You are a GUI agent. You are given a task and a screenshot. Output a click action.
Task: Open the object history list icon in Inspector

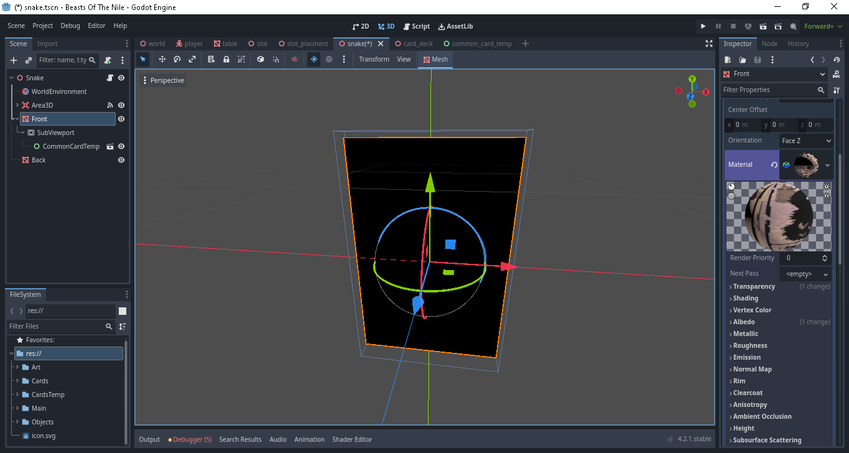coord(837,60)
